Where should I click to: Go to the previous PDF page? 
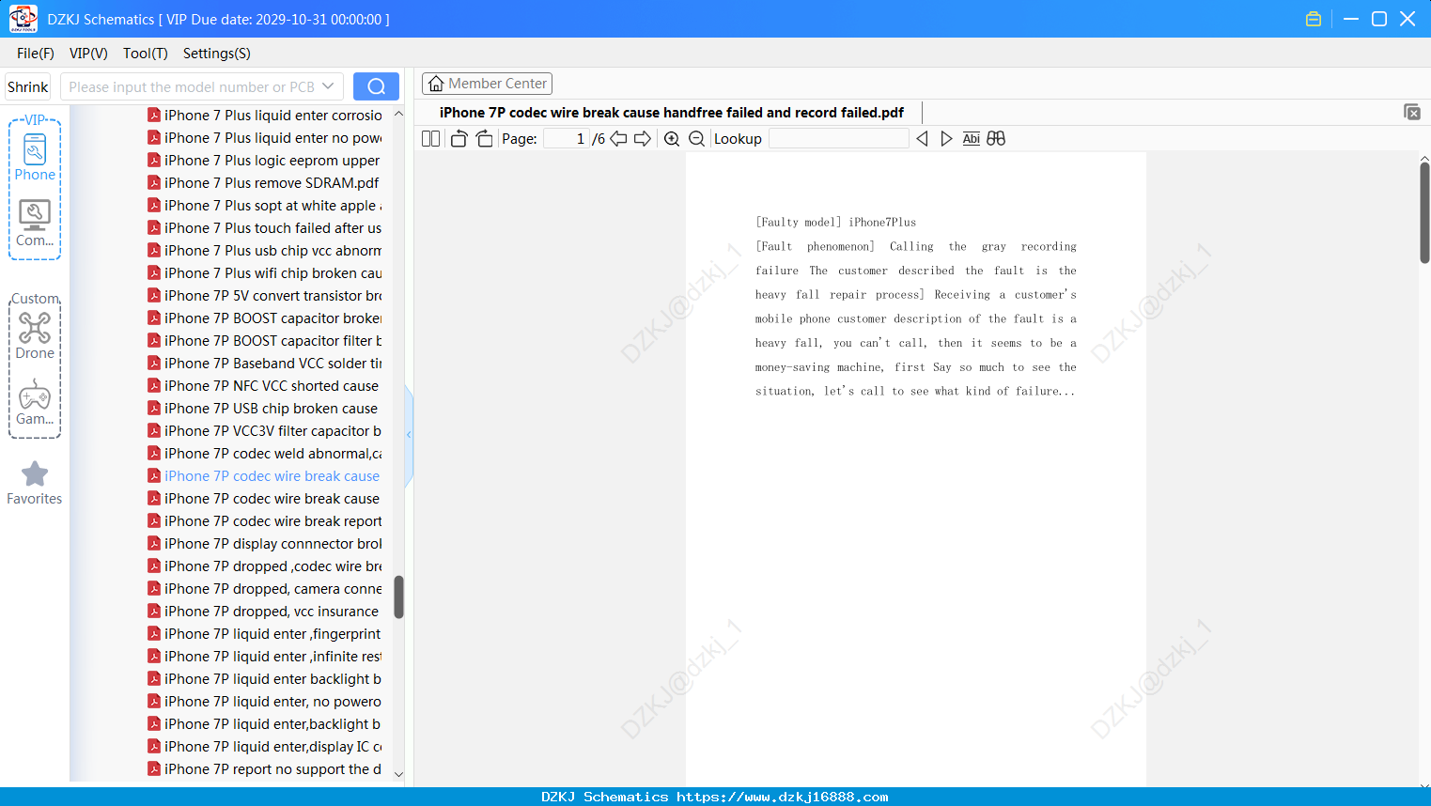[x=618, y=139]
